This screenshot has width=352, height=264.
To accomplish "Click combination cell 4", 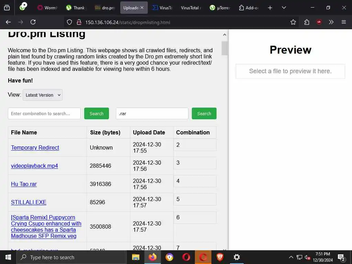I will click(195, 181).
